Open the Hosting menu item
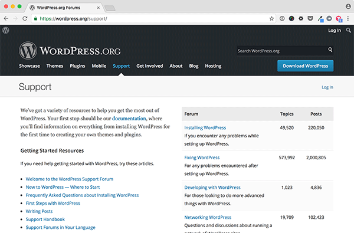The width and height of the screenshot is (354, 233). pyautogui.click(x=213, y=66)
